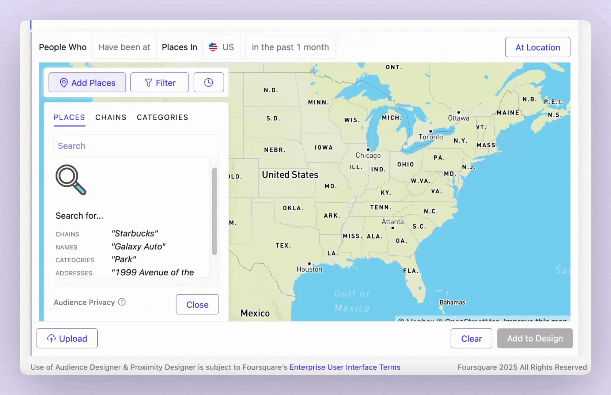Click the cloud upload icon

(x=52, y=338)
